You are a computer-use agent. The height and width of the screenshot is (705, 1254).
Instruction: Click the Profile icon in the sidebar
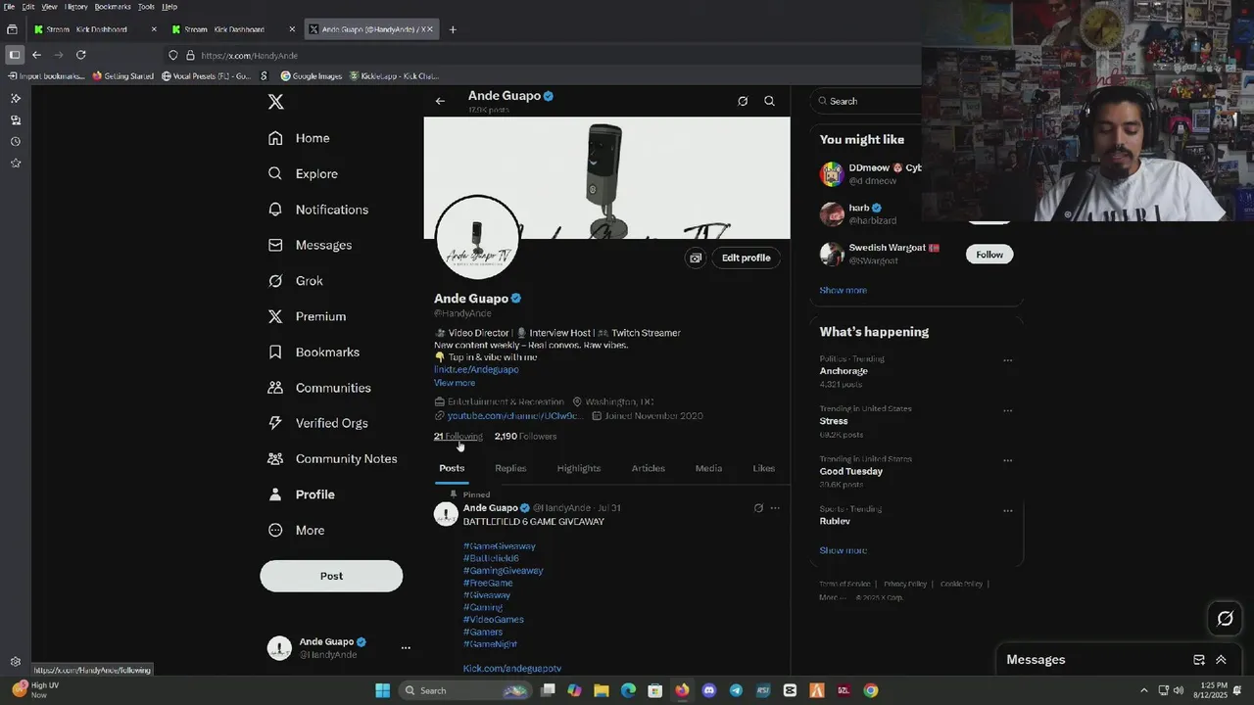point(275,494)
